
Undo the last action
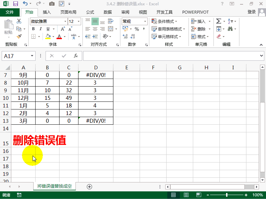pos(25,4)
